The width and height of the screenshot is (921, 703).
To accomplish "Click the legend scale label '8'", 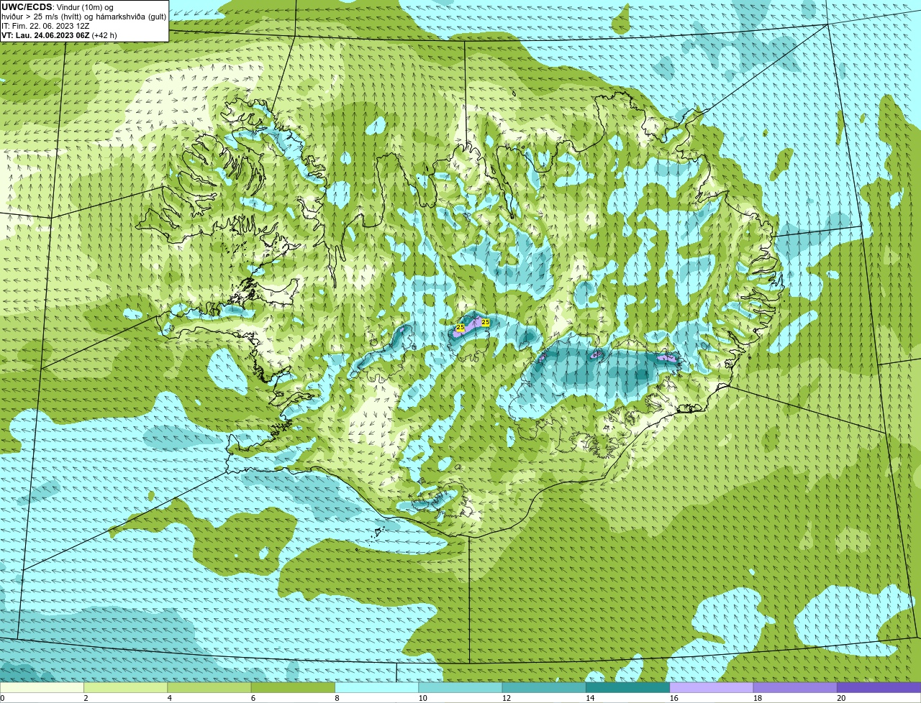I will (x=337, y=698).
